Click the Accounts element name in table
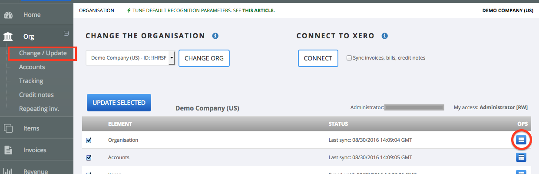This screenshot has height=174, width=539. [x=119, y=157]
